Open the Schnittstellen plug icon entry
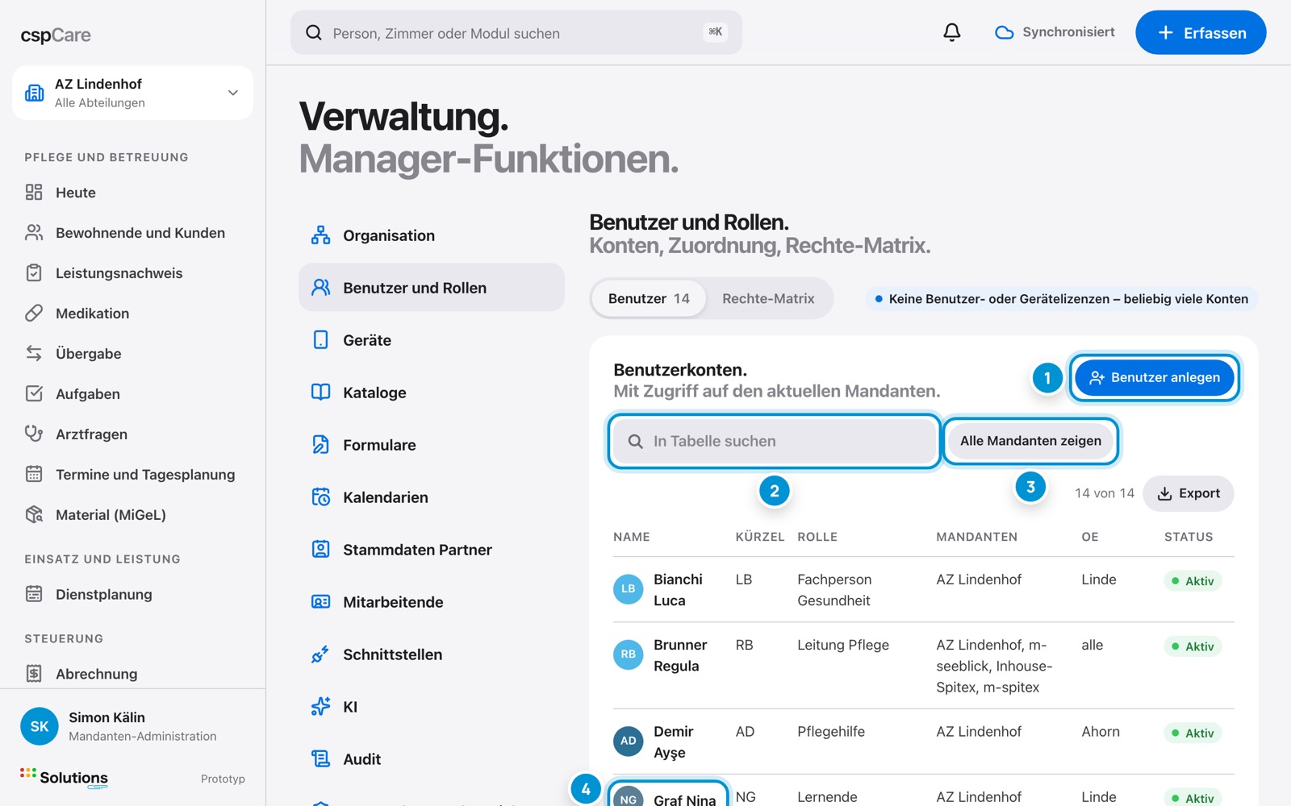The width and height of the screenshot is (1291, 806). pyautogui.click(x=320, y=654)
